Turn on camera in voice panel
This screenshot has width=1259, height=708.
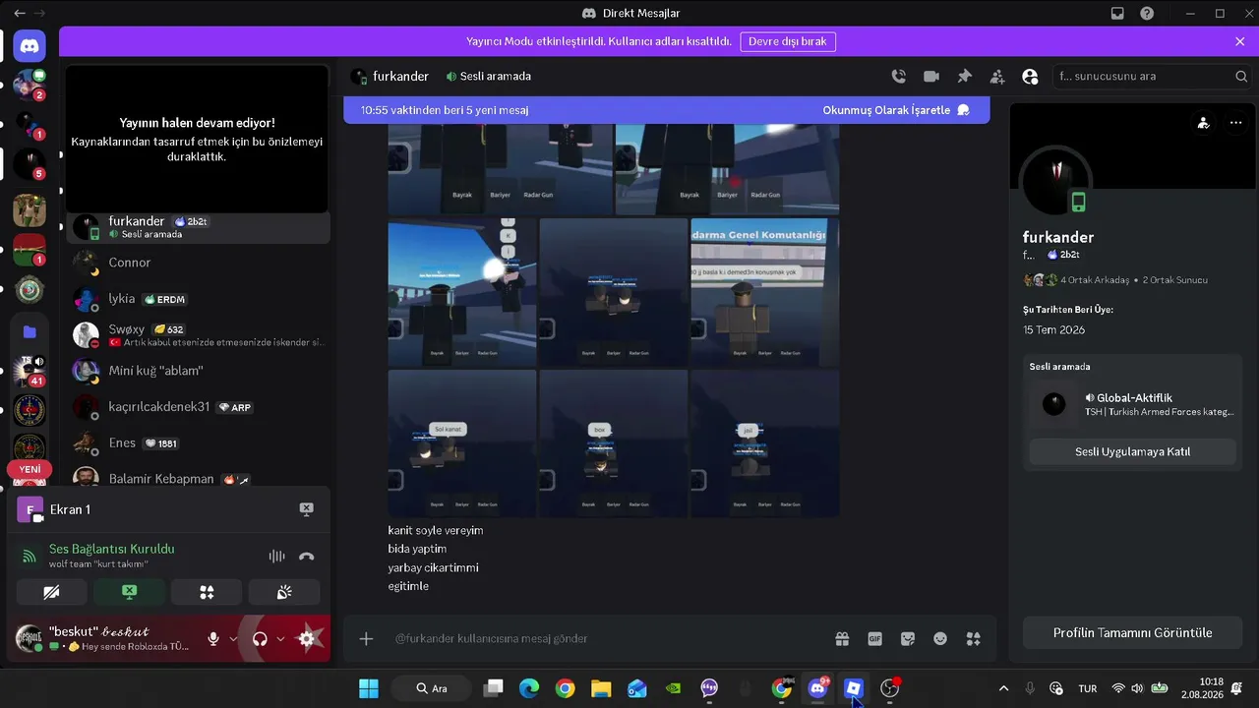click(51, 592)
